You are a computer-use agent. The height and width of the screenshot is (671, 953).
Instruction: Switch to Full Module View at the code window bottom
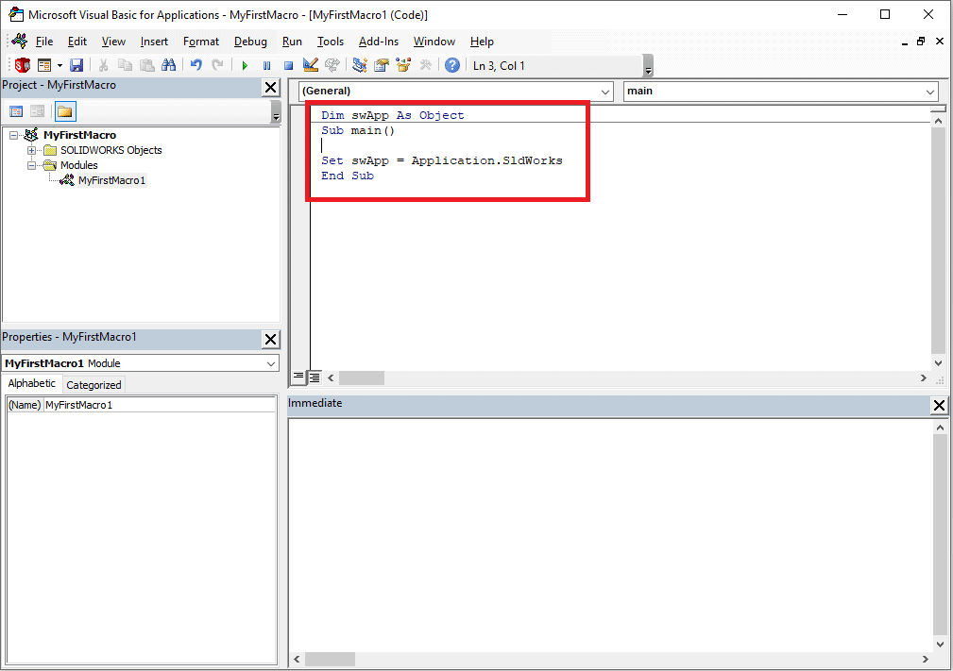(x=315, y=377)
